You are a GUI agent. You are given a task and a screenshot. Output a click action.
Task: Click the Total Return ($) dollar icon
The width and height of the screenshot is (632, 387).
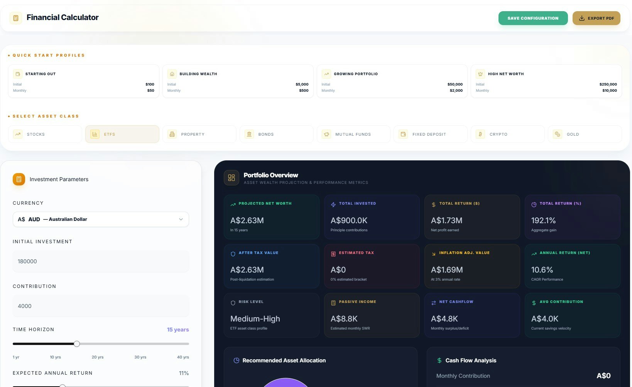pyautogui.click(x=434, y=205)
